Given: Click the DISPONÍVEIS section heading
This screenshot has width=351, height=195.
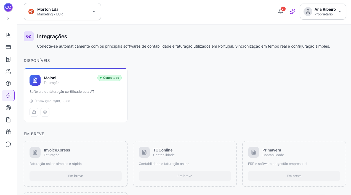Looking at the screenshot, I should (37, 61).
